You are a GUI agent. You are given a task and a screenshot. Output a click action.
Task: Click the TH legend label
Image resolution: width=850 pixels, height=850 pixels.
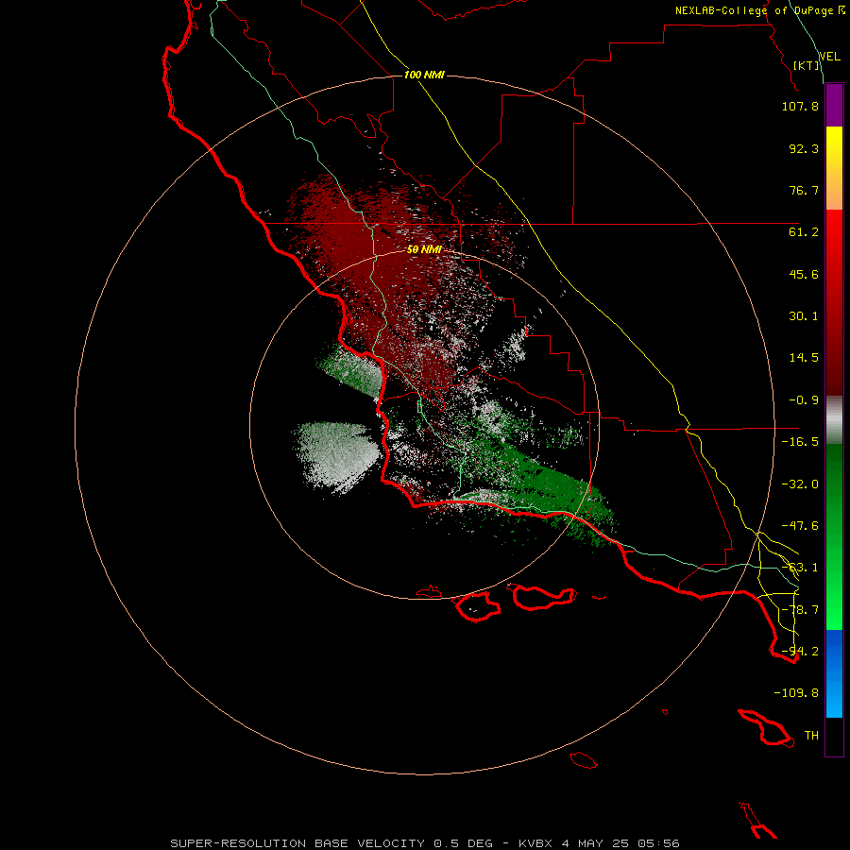point(811,736)
